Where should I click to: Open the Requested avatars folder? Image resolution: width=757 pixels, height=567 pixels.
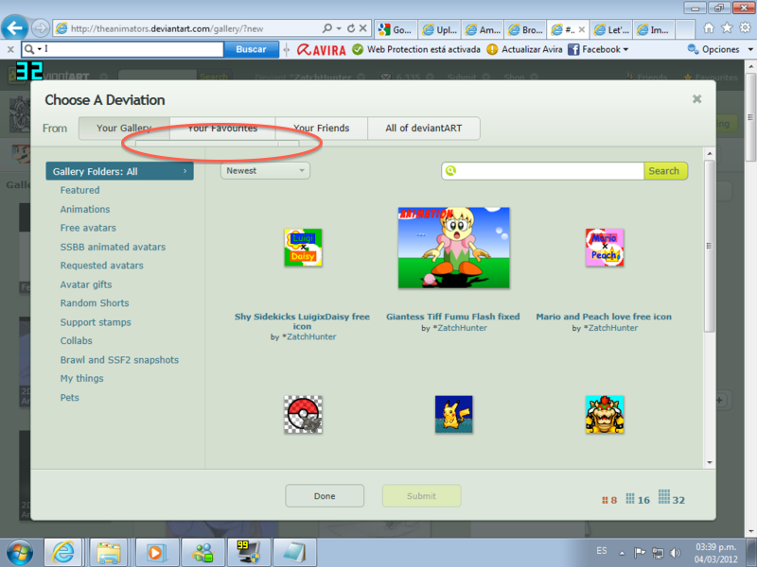tap(102, 266)
